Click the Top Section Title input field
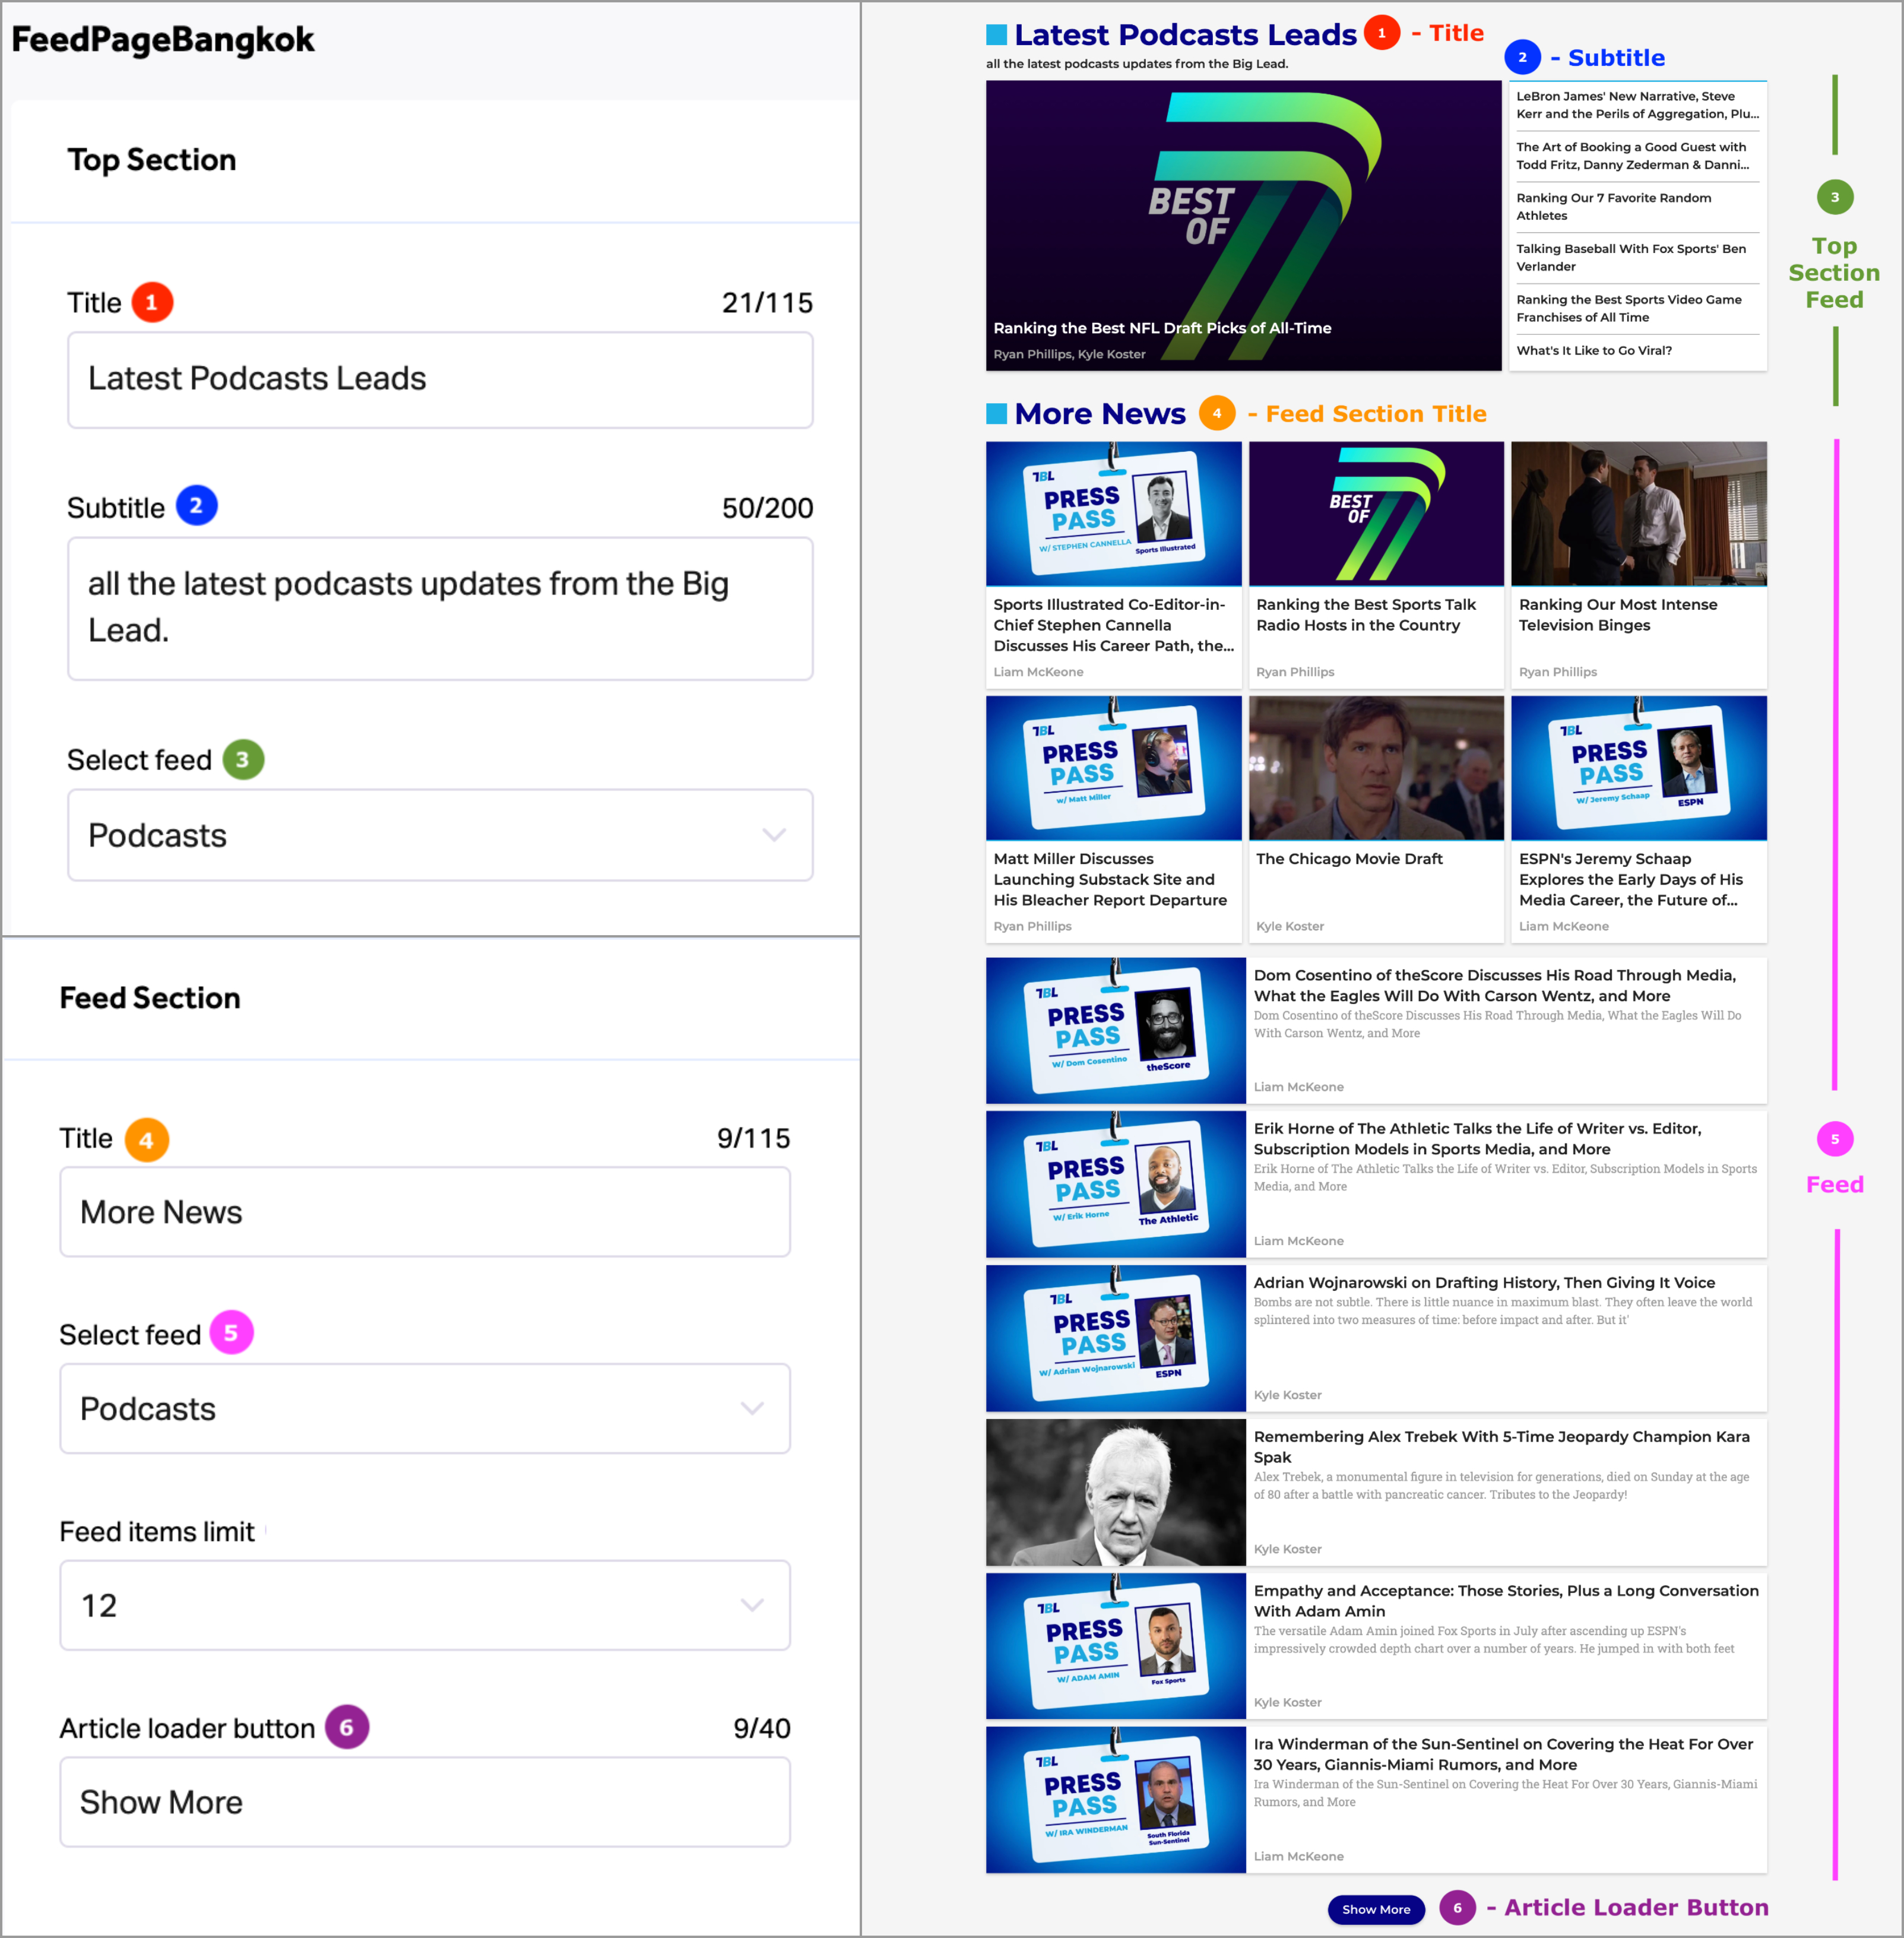The image size is (1904, 1938). (440, 380)
